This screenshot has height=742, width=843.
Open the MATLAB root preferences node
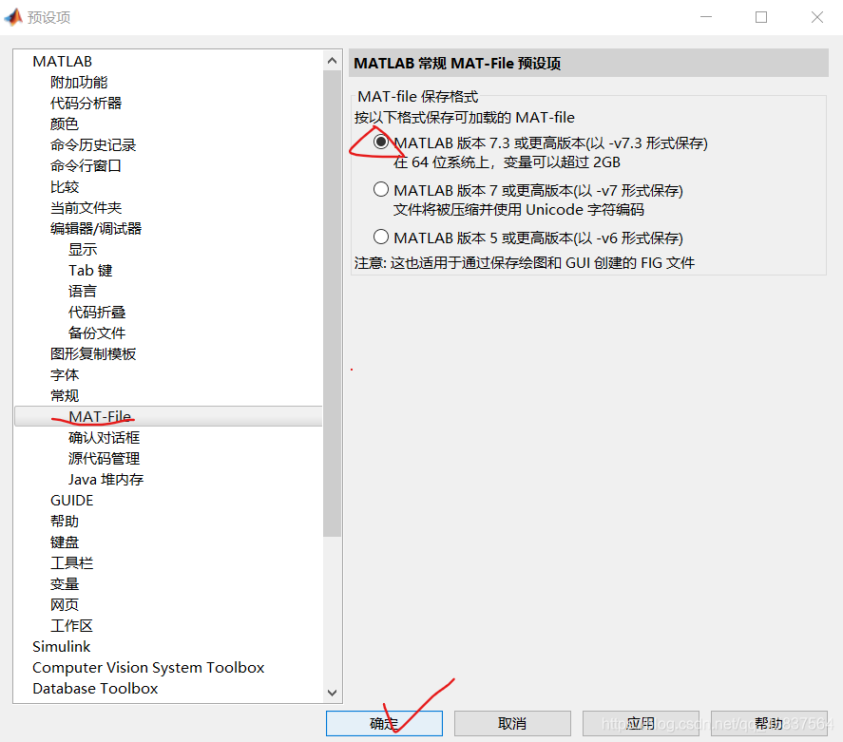pyautogui.click(x=63, y=61)
